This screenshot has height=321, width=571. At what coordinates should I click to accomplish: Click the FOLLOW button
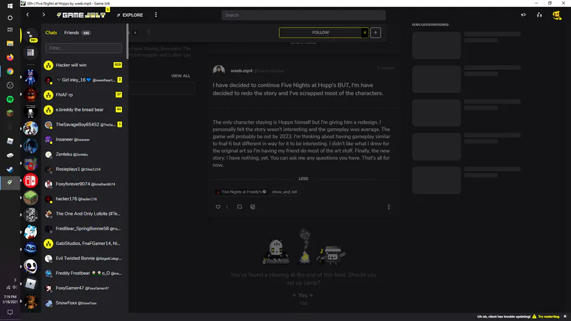tap(324, 32)
